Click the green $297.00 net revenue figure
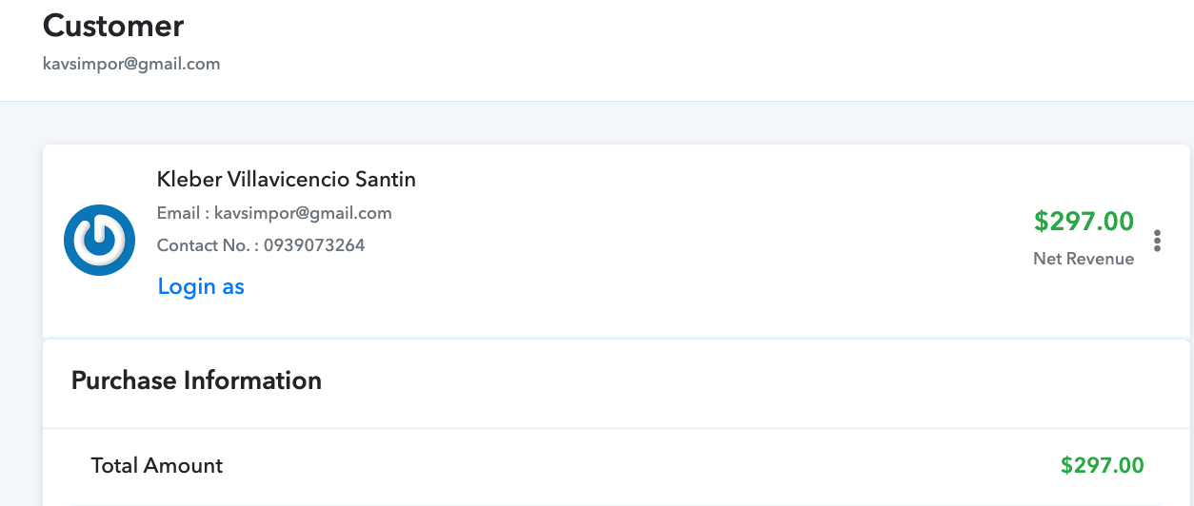 click(x=1084, y=222)
